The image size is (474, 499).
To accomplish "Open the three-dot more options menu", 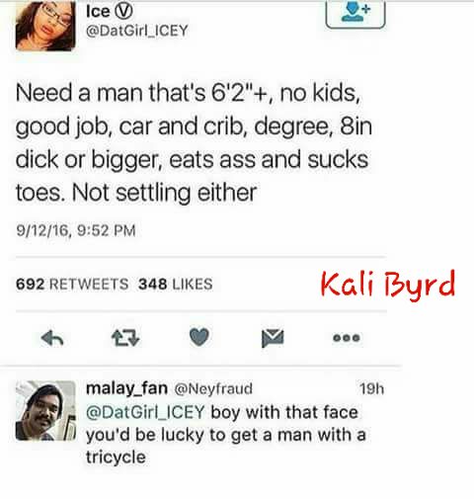I will 347,338.
